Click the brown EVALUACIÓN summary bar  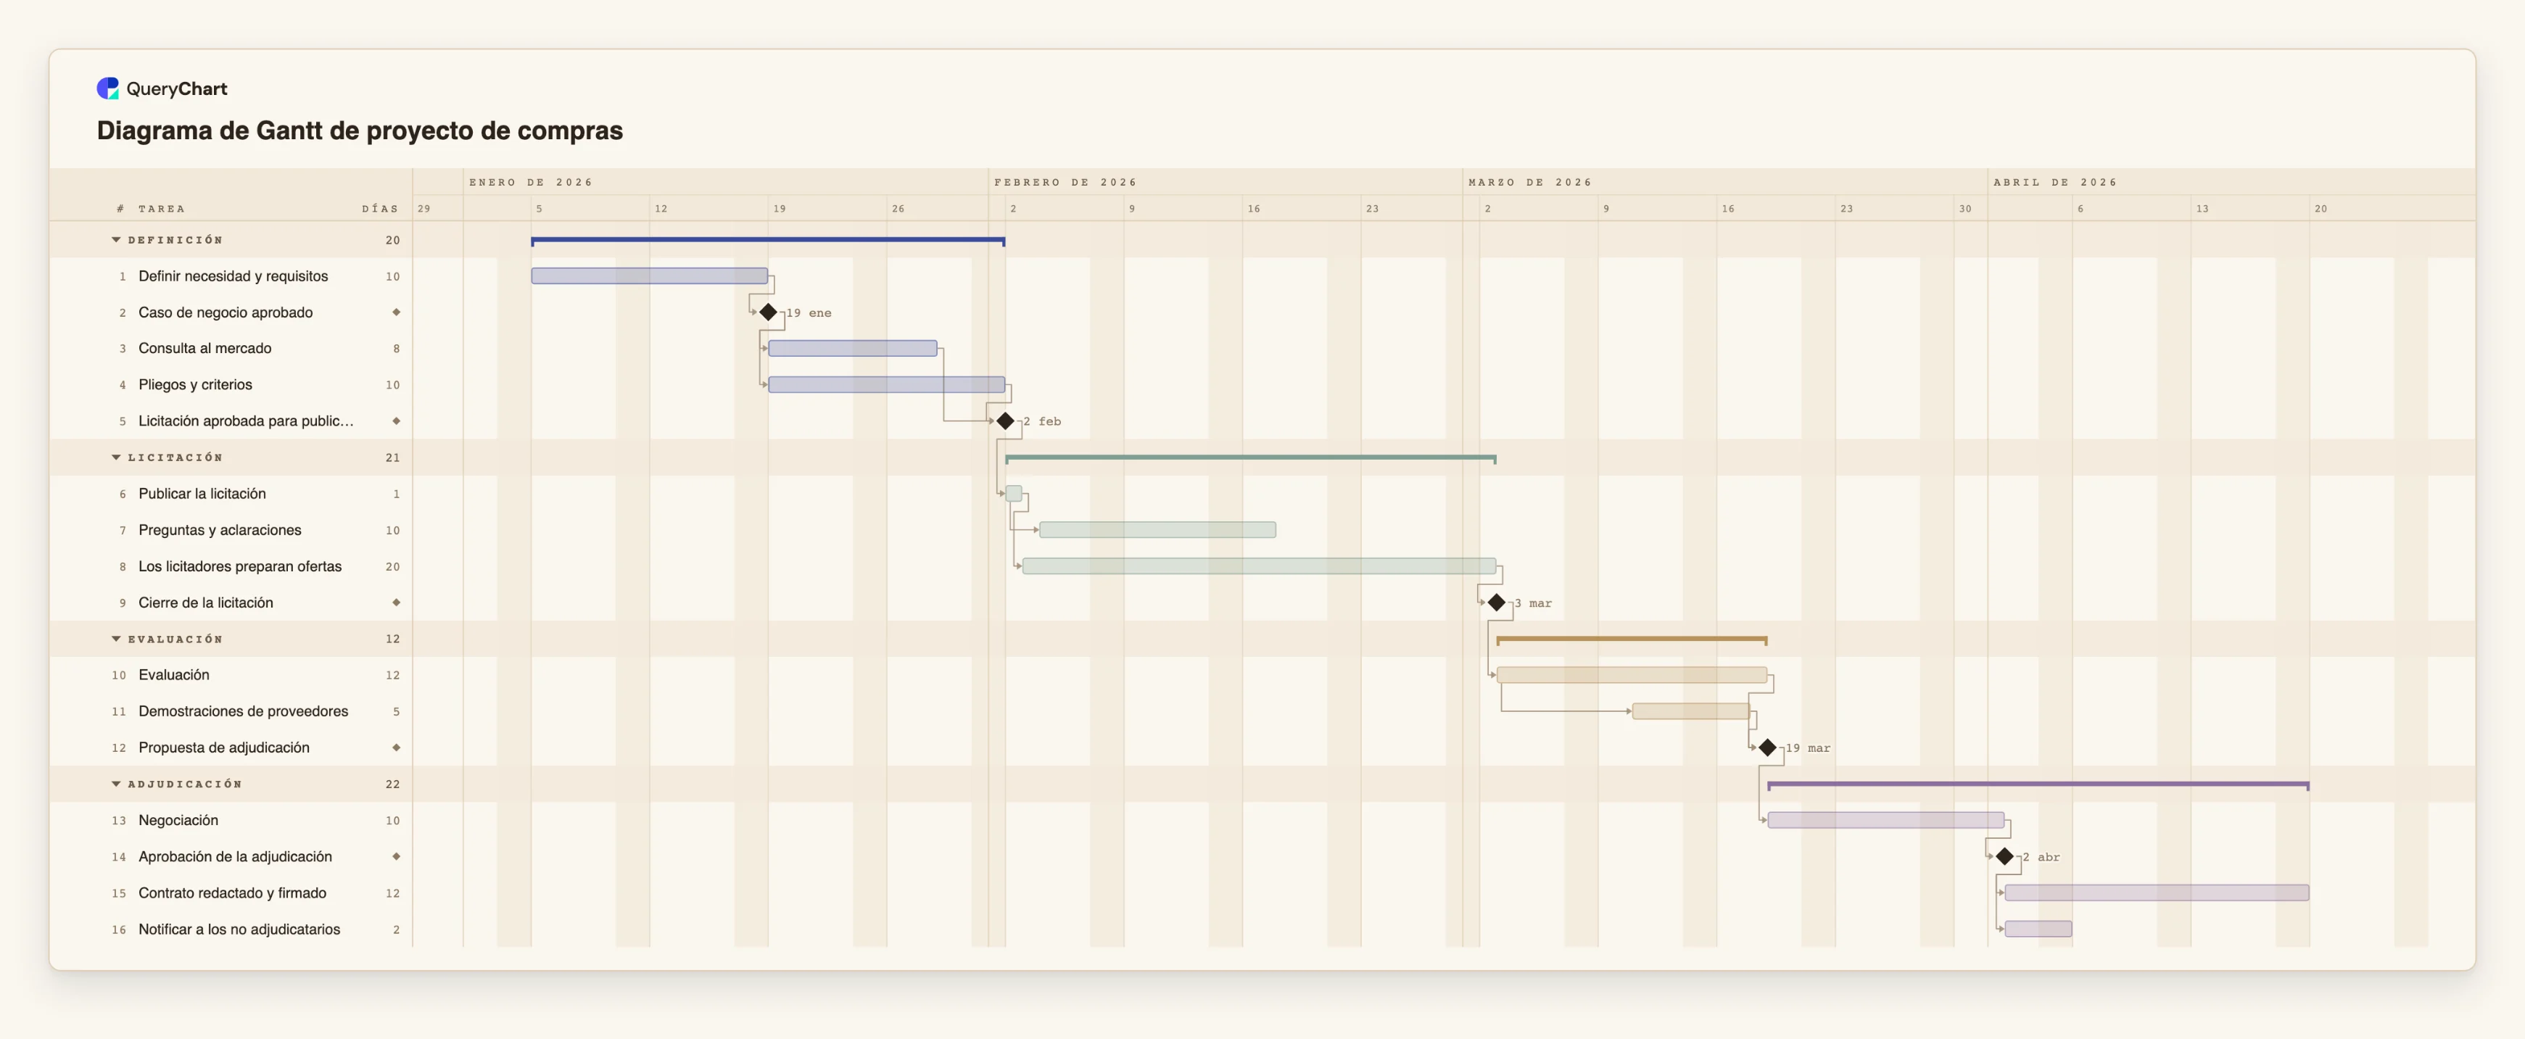point(1632,639)
